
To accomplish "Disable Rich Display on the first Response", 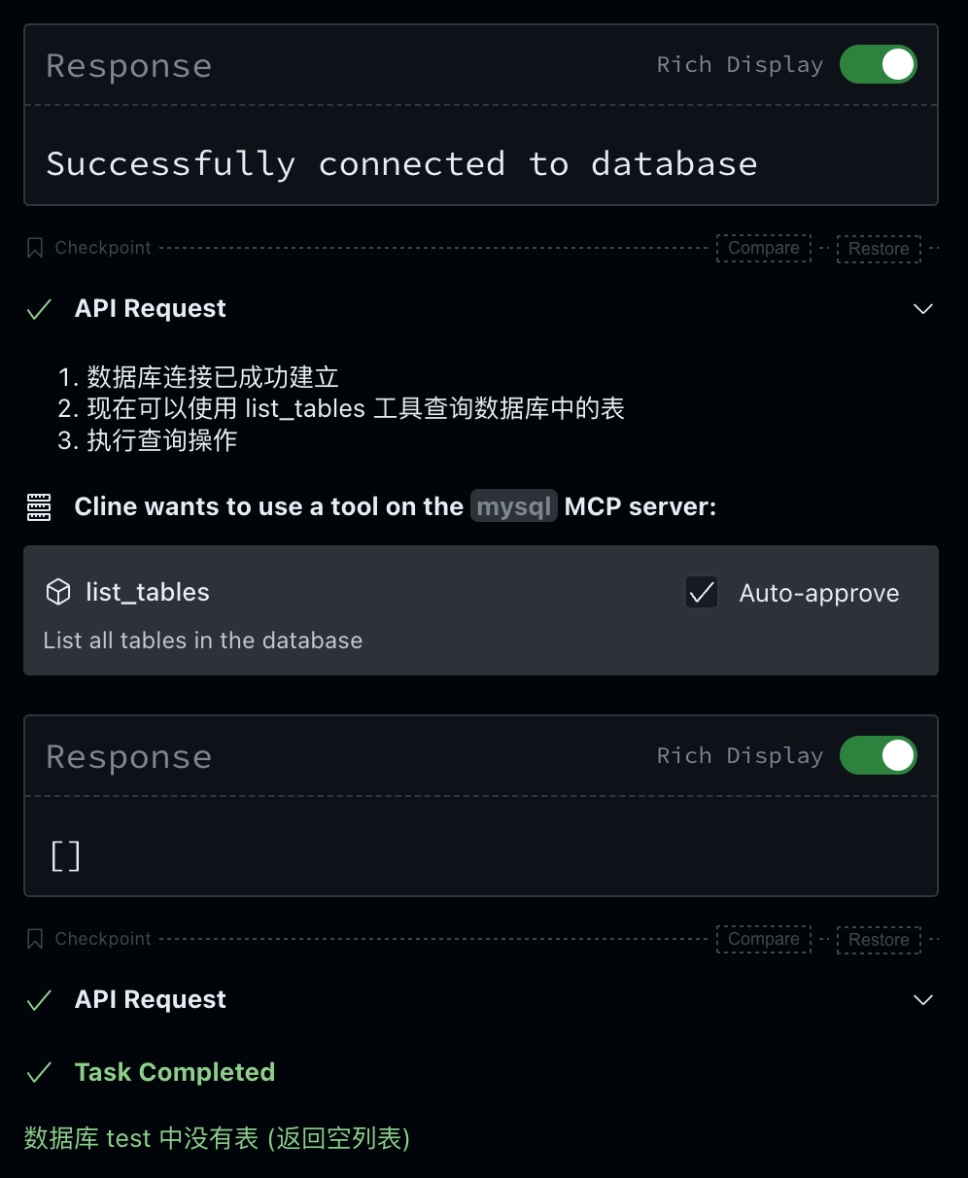I will click(878, 64).
